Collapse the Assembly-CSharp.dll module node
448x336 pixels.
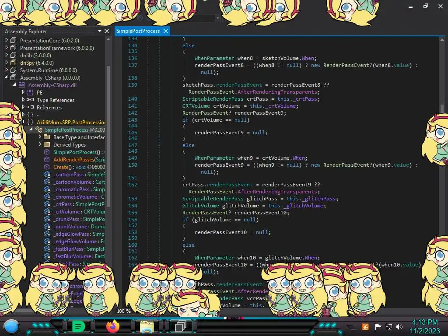(14, 84)
